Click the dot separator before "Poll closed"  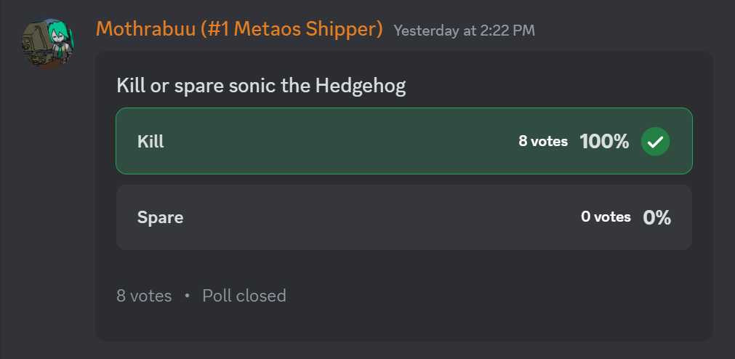tap(187, 296)
